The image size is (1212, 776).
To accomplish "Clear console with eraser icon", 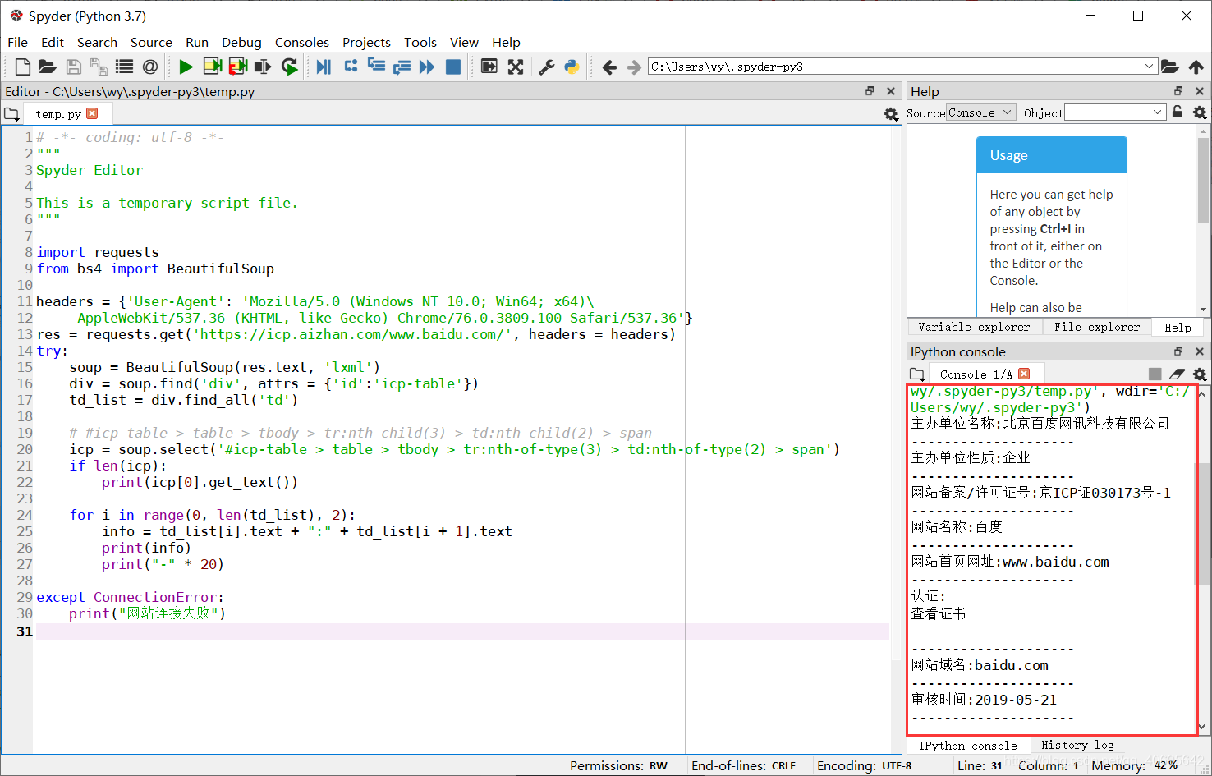I will (x=1177, y=374).
